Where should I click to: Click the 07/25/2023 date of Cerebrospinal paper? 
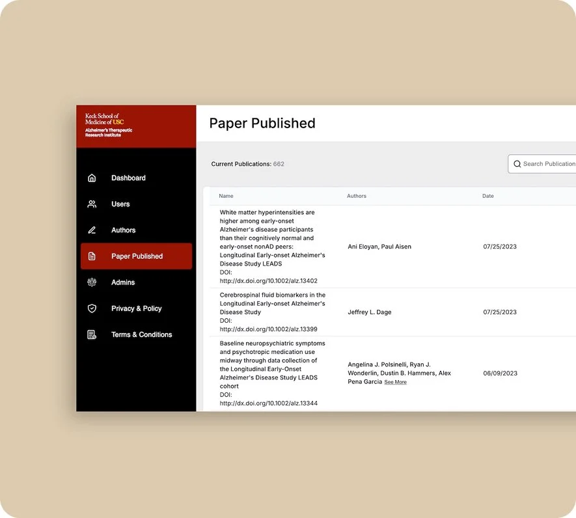(500, 312)
